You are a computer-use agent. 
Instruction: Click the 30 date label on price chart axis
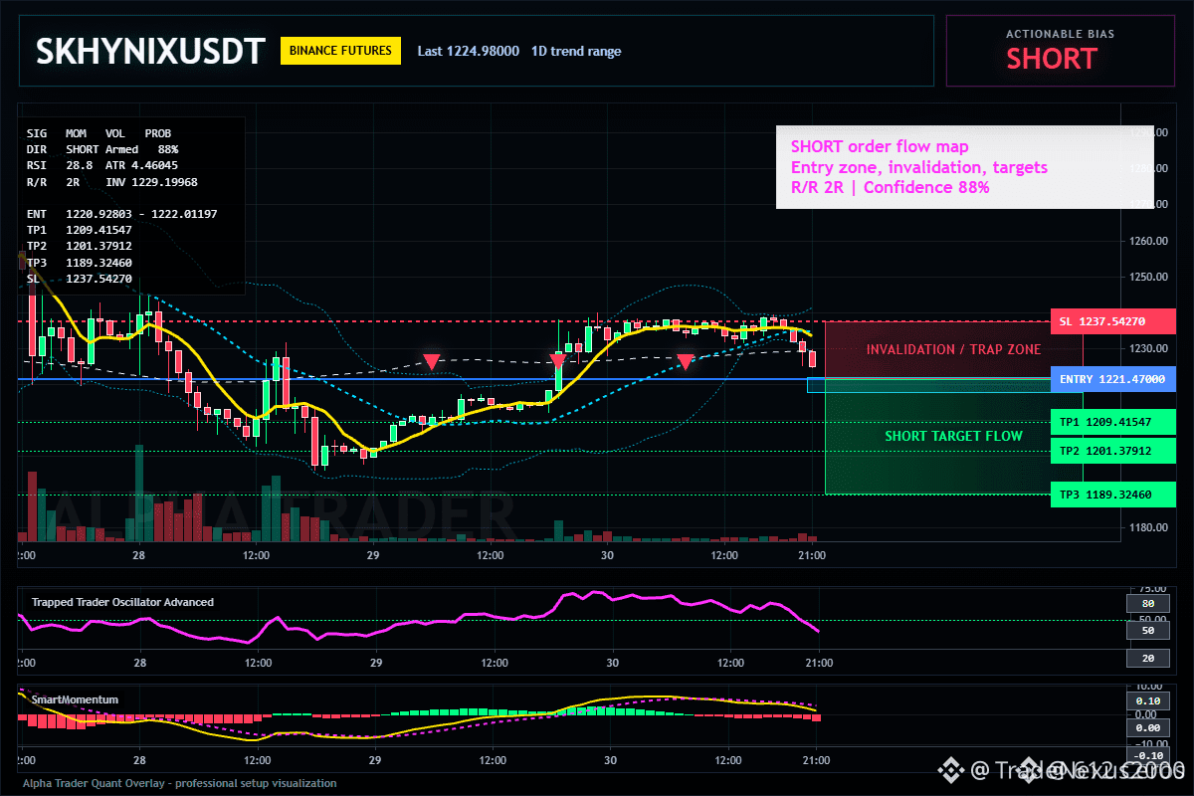tap(607, 554)
